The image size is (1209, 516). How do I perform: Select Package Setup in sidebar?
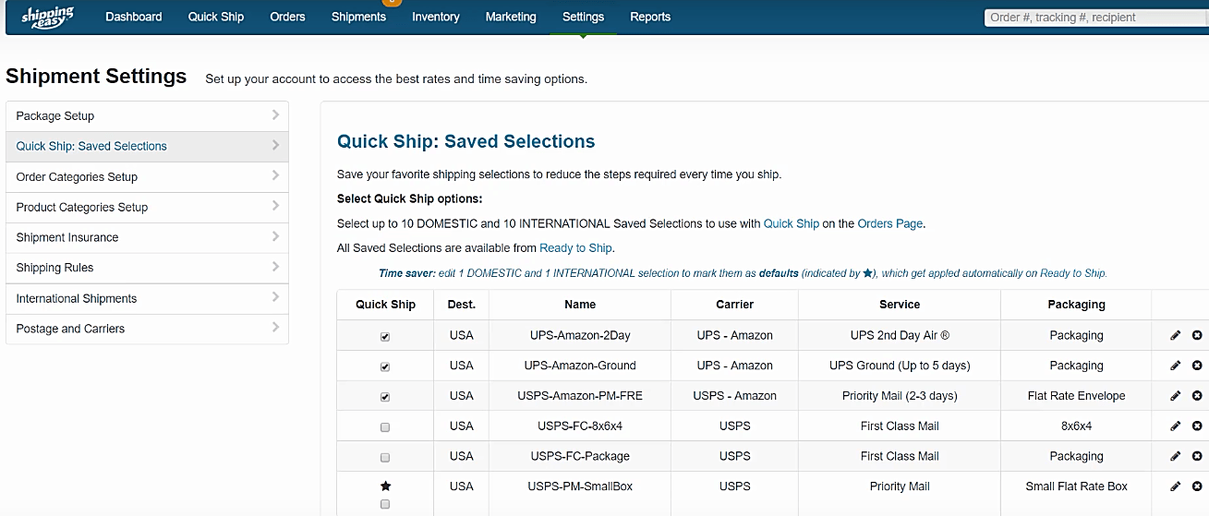coord(147,115)
